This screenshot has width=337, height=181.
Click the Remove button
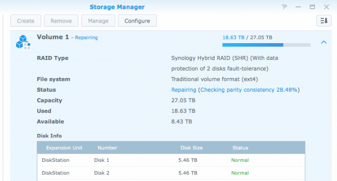click(61, 21)
